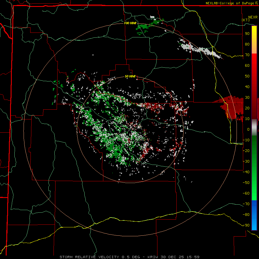
Task: Click the positive 30 value on the velocity scale
Action: [247, 98]
